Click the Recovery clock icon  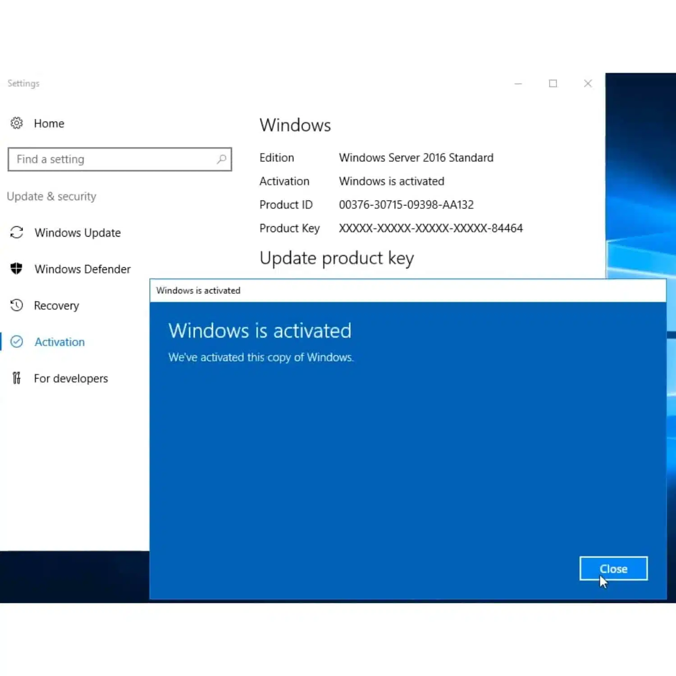tap(17, 305)
